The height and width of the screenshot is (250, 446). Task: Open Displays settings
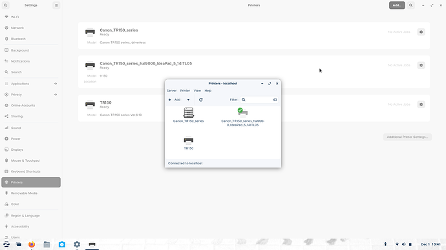[x=31, y=149]
